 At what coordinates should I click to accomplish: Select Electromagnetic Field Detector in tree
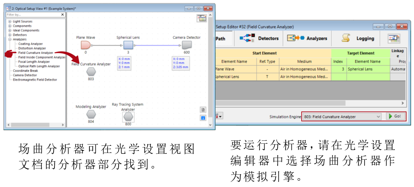[x=35, y=80]
